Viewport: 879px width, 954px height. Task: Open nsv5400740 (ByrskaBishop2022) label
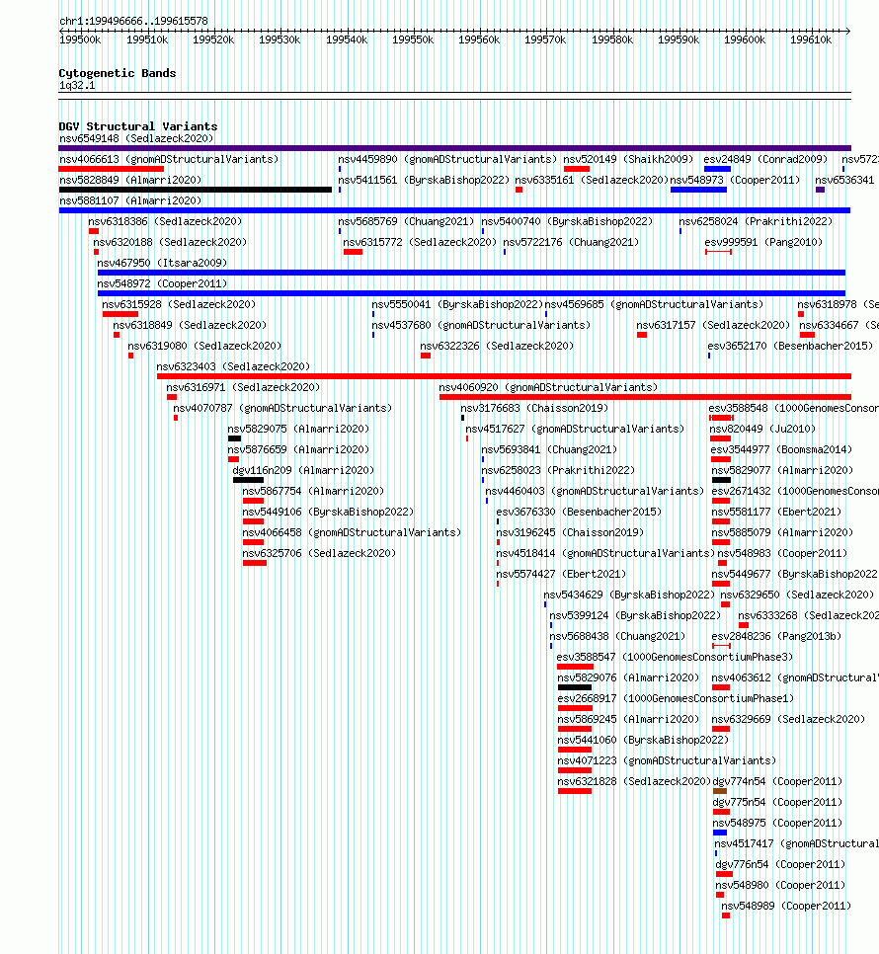point(566,221)
